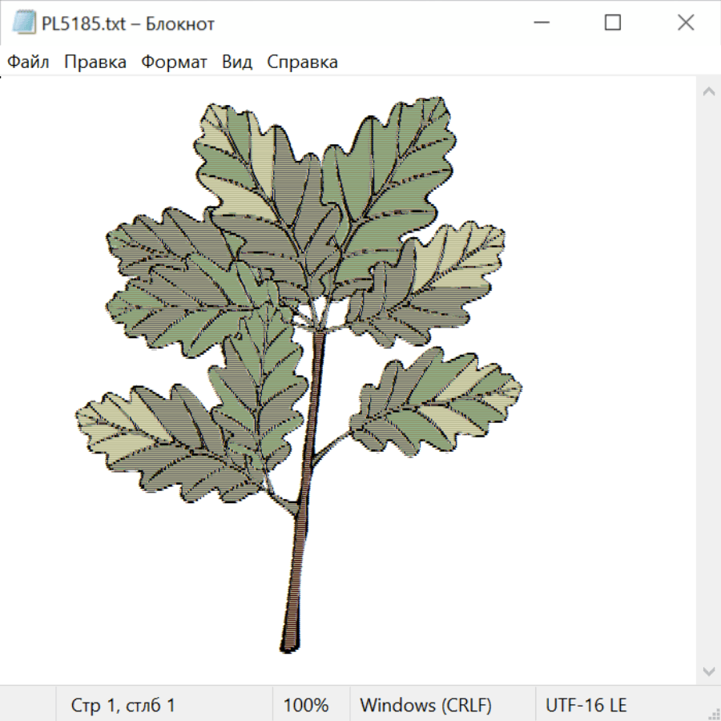Click the 'Стр 1, стлб 1' status field
Viewport: 721px width, 721px height.
point(123,705)
